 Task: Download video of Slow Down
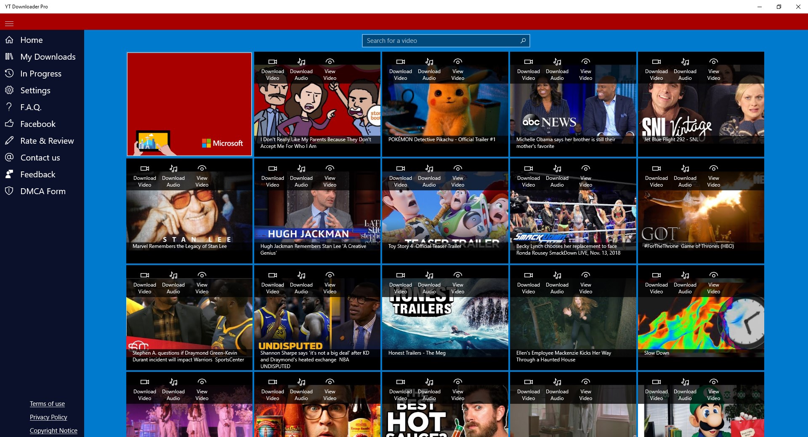[x=656, y=283]
